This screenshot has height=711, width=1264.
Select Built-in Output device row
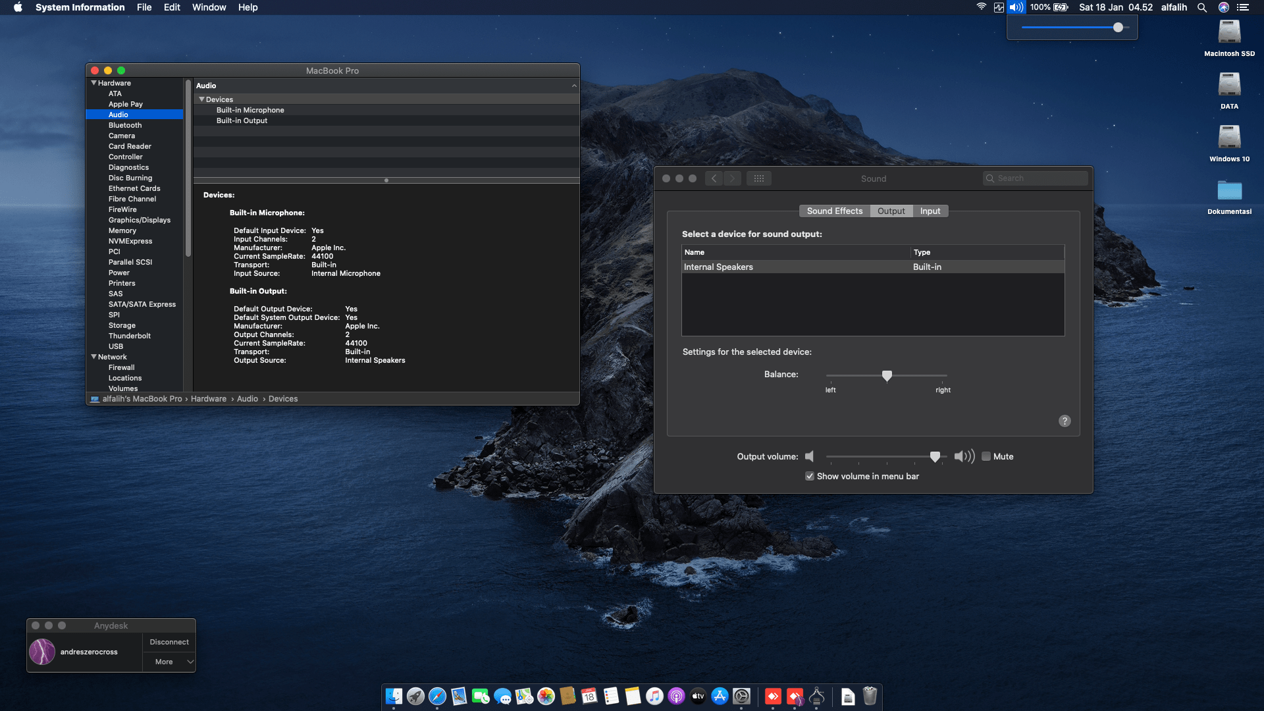point(386,120)
